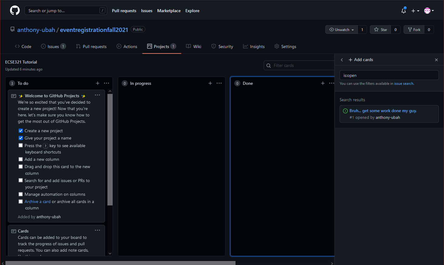The height and width of the screenshot is (265, 444).
Task: Go back using Add cards panel arrow
Action: click(342, 60)
